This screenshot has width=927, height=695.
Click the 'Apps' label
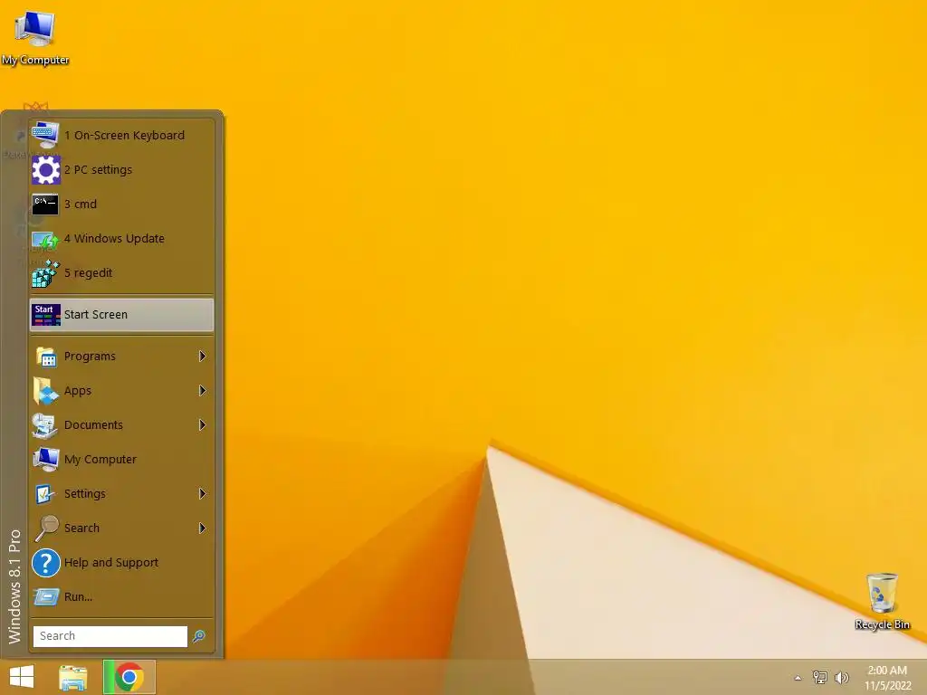pyautogui.click(x=78, y=391)
